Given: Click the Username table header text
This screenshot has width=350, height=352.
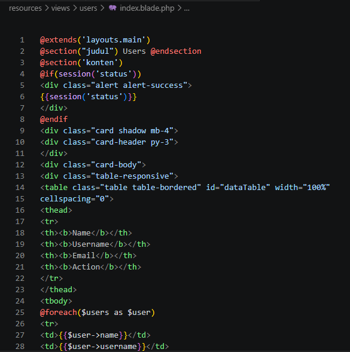Looking at the screenshot, I should (x=90, y=244).
